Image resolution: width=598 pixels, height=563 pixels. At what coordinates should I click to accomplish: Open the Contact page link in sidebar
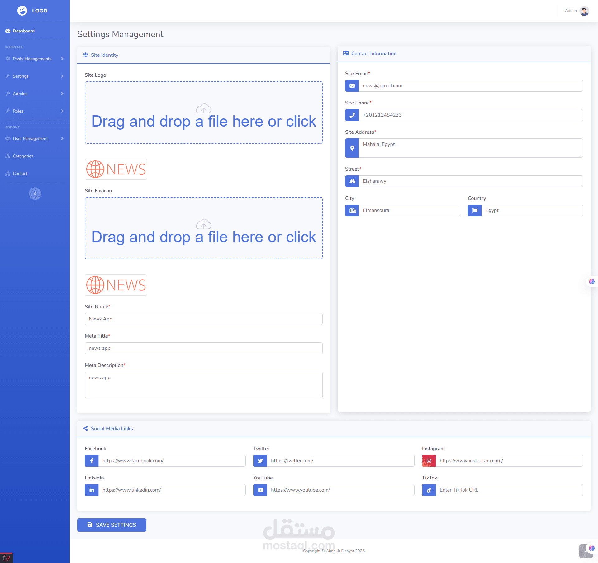pos(20,173)
